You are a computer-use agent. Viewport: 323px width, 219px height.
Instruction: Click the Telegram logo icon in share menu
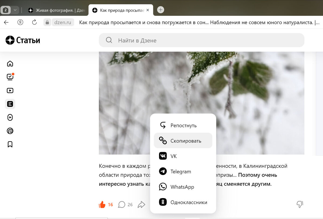point(163,171)
